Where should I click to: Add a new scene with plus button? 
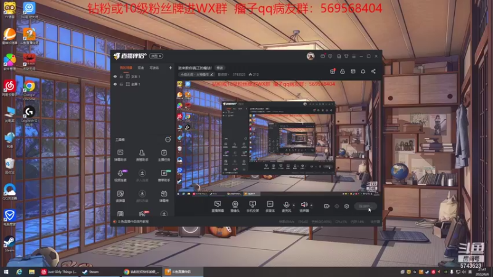point(171,68)
